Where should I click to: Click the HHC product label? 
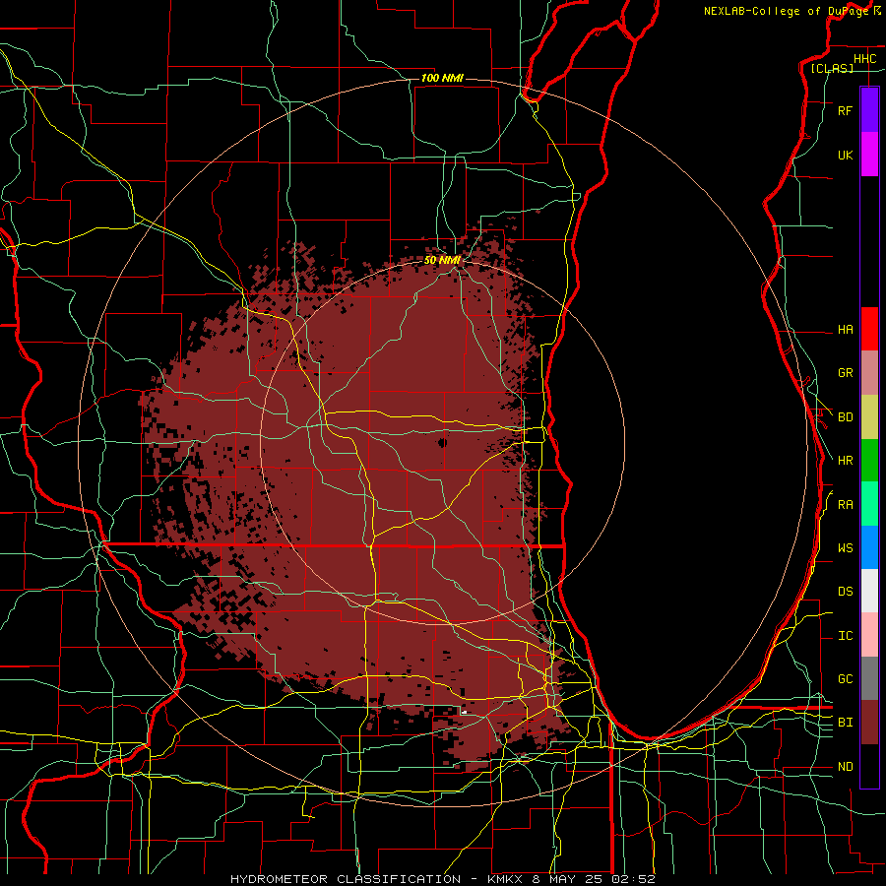click(864, 59)
